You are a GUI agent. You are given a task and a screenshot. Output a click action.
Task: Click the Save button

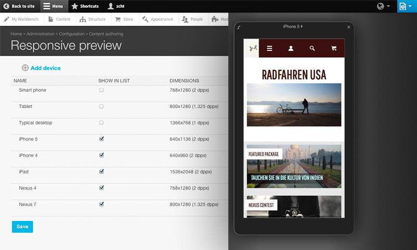(x=22, y=227)
